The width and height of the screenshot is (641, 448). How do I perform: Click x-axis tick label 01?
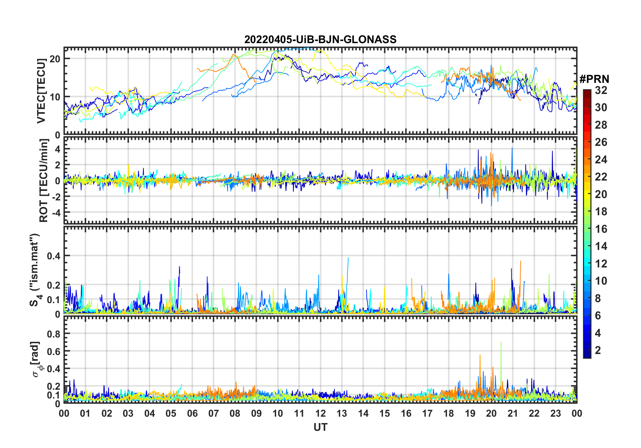[x=85, y=413]
